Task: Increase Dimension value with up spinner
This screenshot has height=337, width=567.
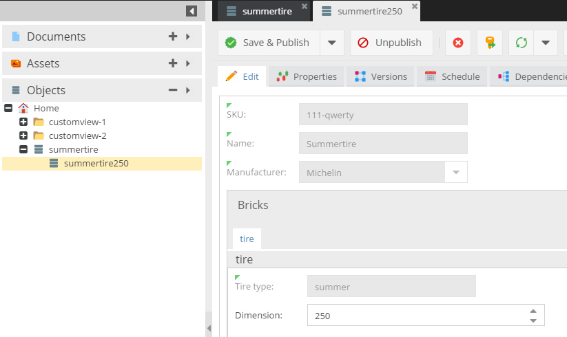Action: coord(533,311)
